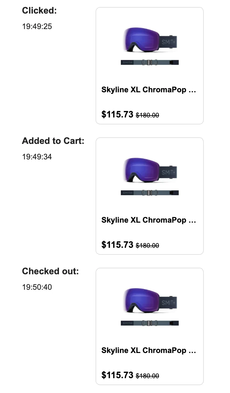Select the "Clicked:" event label
The height and width of the screenshot is (393, 230).
coord(39,11)
